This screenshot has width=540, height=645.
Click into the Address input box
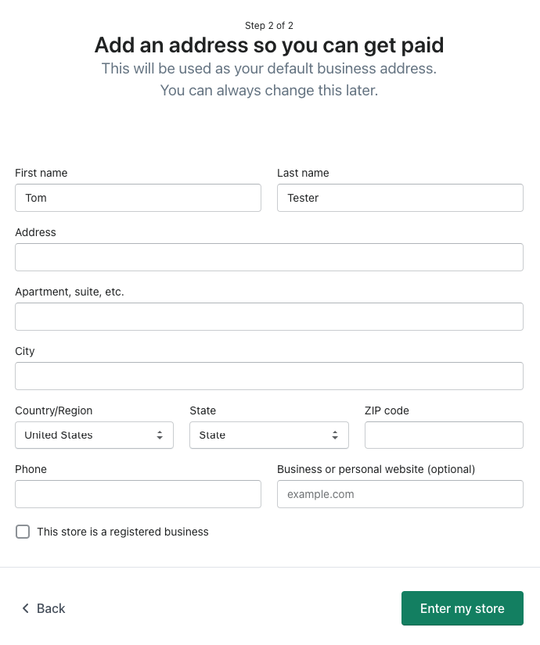pyautogui.click(x=269, y=257)
